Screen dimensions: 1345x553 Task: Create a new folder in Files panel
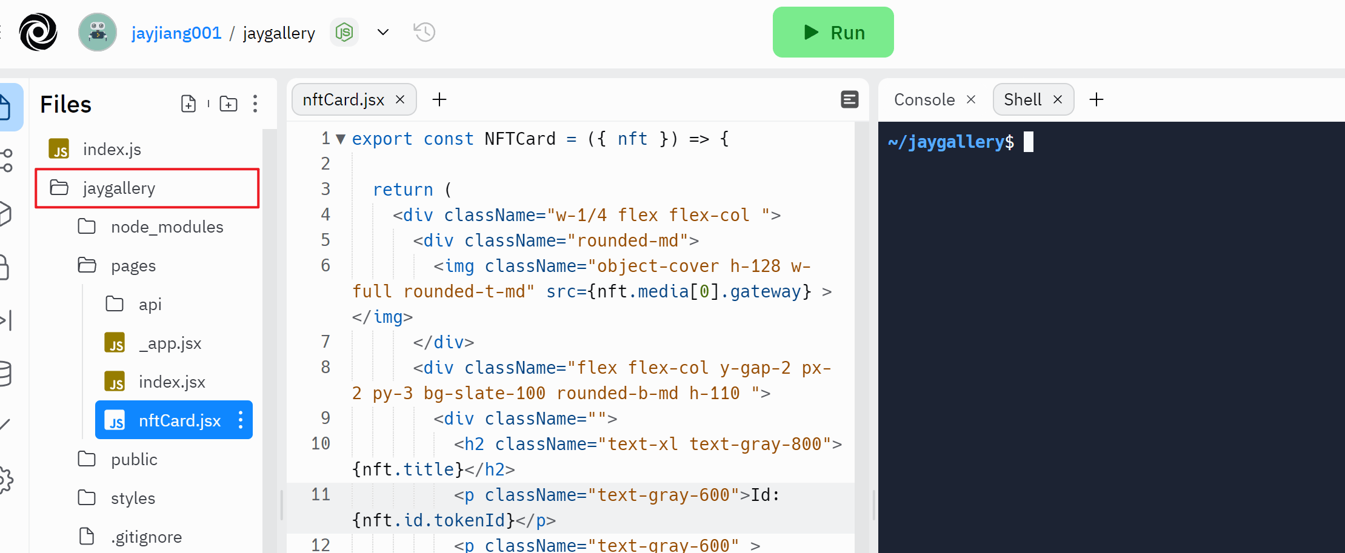coord(229,104)
